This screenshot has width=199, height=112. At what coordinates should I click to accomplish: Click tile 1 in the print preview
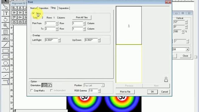[x=129, y=26]
